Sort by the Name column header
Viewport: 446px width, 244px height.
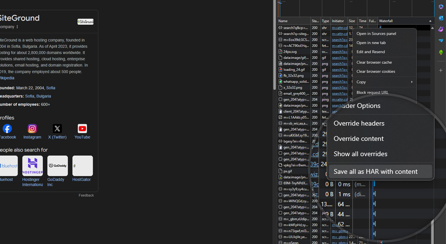coord(294,21)
